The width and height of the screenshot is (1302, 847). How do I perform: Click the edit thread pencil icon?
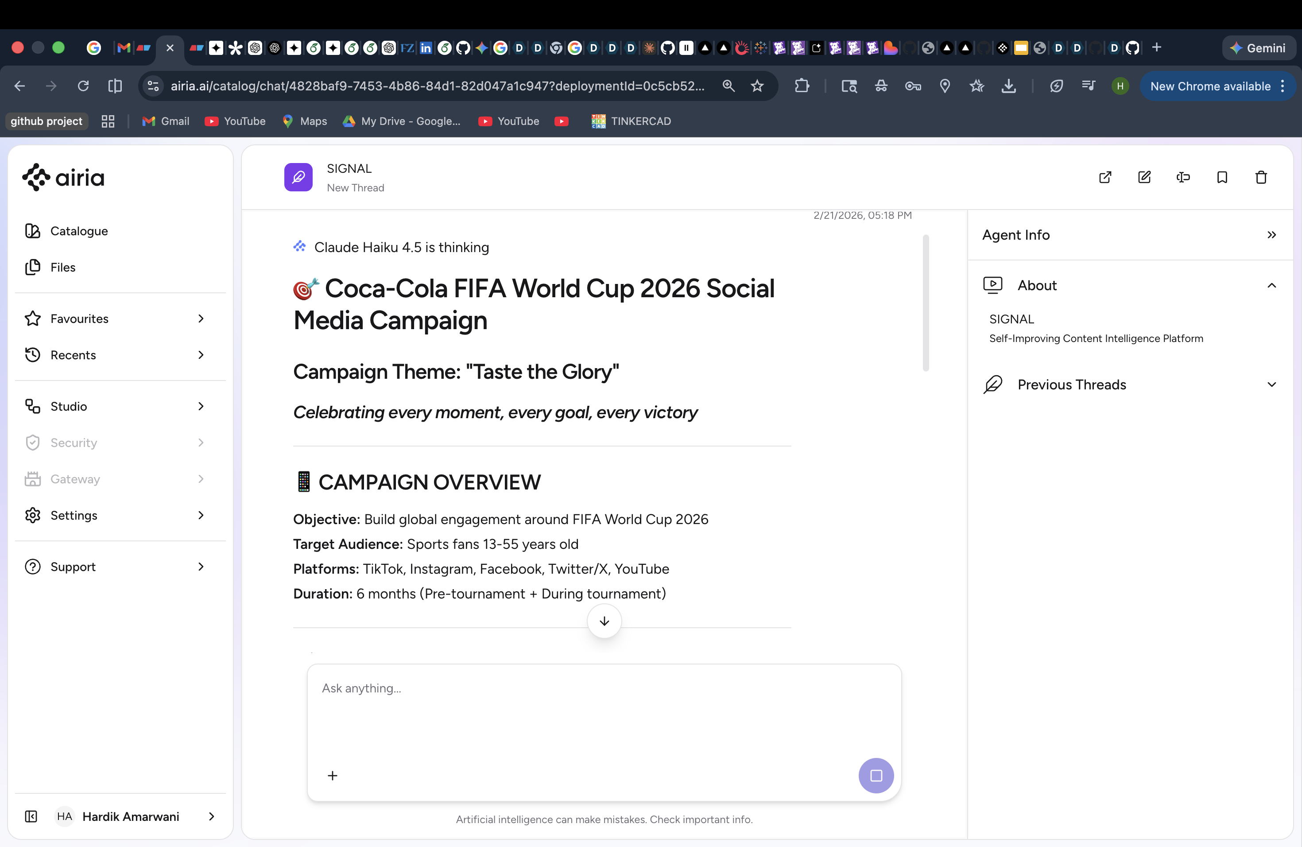(1144, 177)
